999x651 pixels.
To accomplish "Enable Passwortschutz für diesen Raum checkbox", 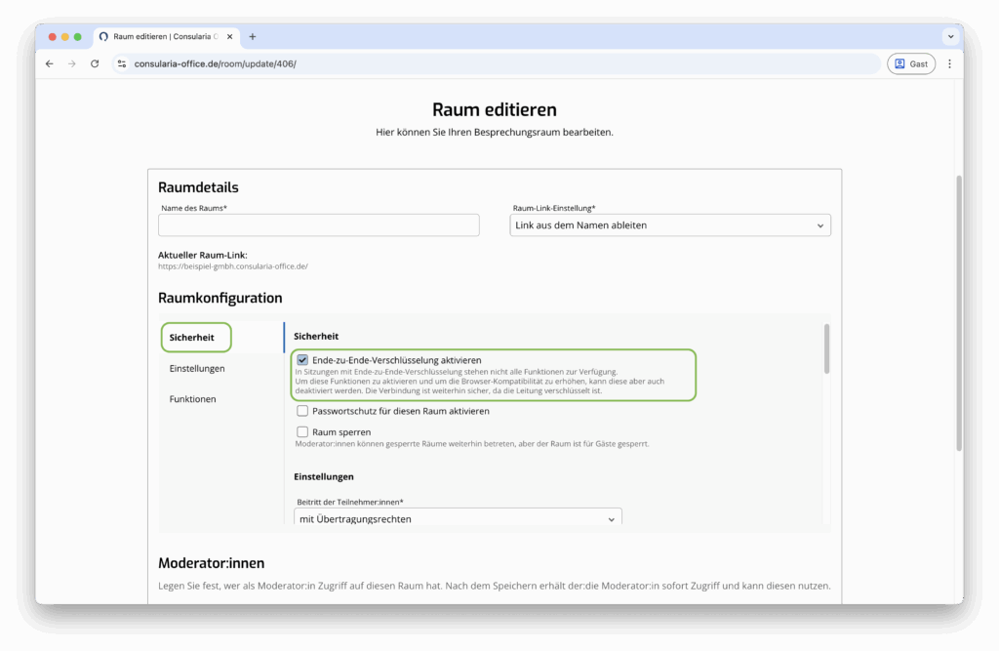I will tap(302, 411).
